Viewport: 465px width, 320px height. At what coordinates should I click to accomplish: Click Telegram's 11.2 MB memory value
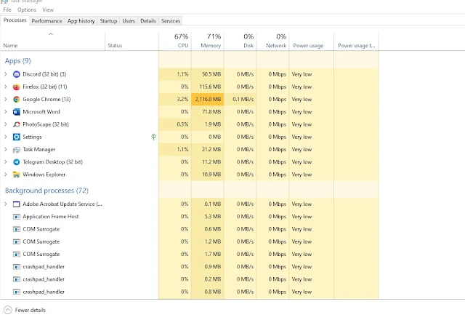point(211,162)
